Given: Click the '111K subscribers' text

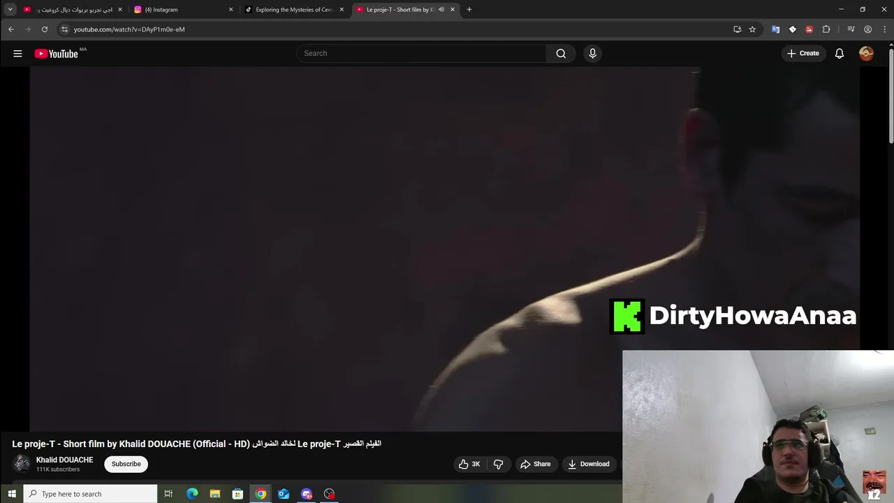Looking at the screenshot, I should [58, 469].
